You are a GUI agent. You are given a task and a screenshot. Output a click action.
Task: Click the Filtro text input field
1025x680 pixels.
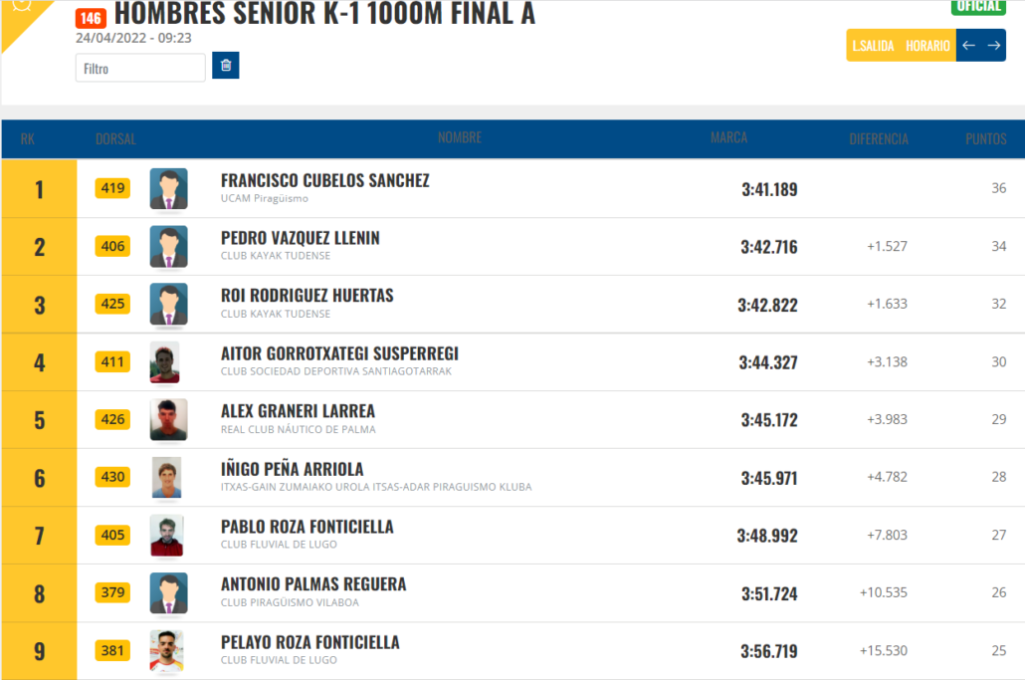pos(140,68)
